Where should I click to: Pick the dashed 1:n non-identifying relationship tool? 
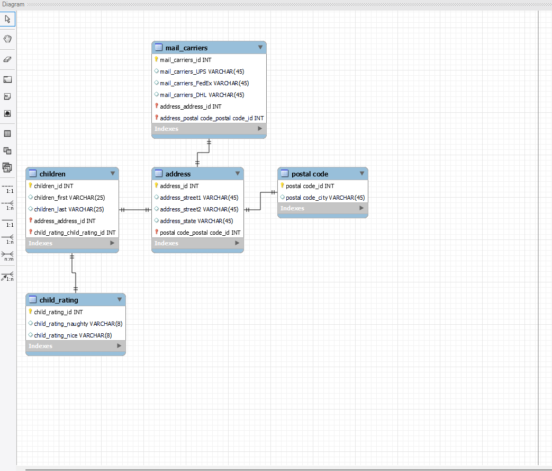point(7,206)
